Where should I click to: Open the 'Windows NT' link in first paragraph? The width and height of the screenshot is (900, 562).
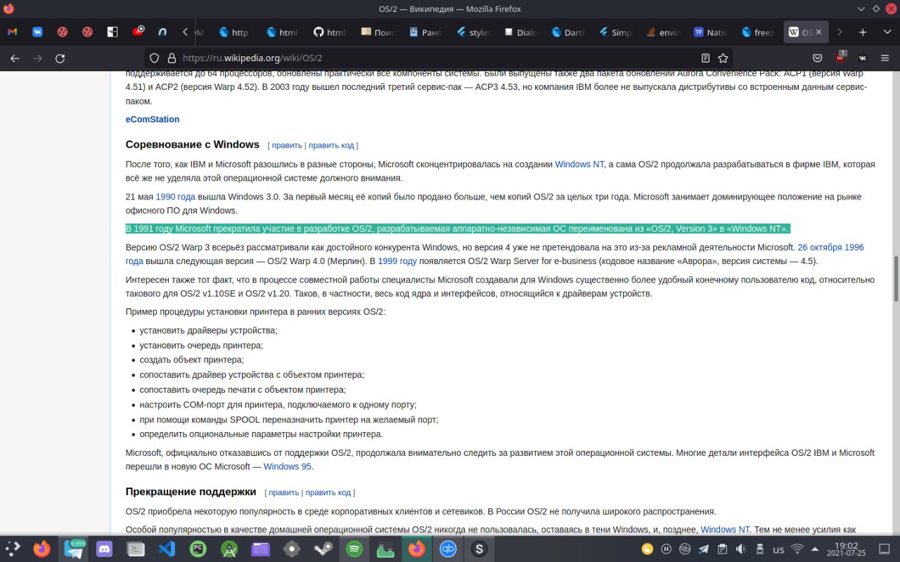click(x=579, y=164)
